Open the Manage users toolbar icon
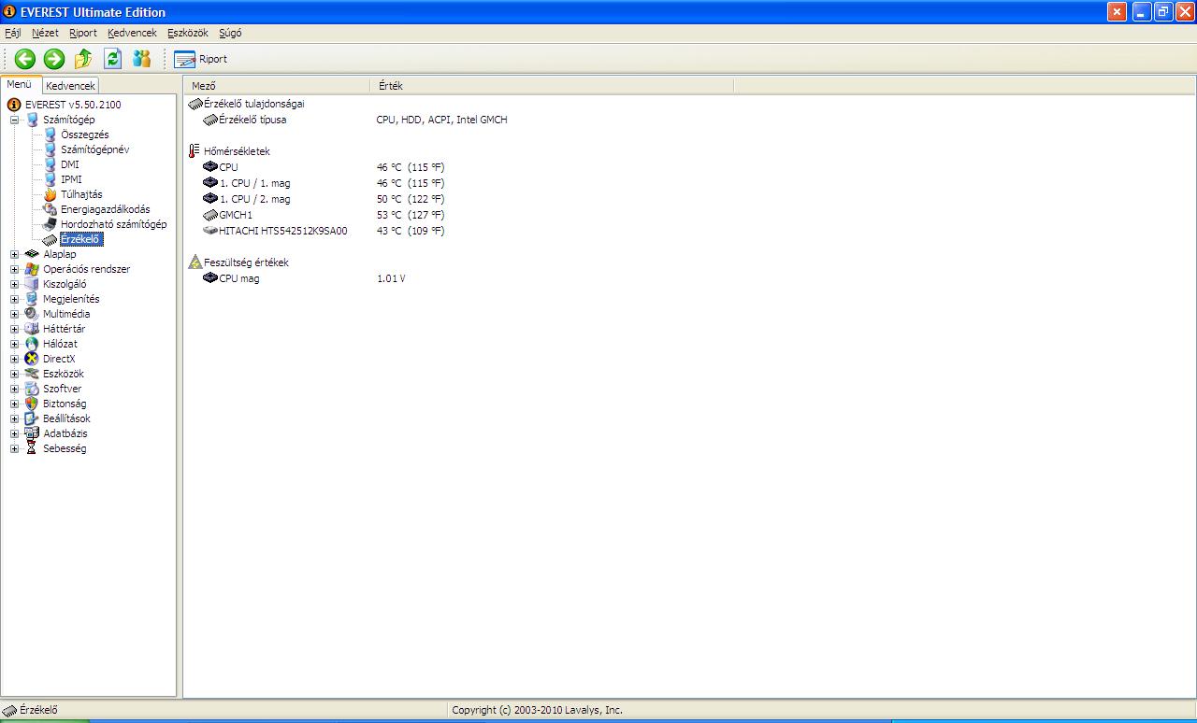Image resolution: width=1197 pixels, height=723 pixels. [141, 59]
